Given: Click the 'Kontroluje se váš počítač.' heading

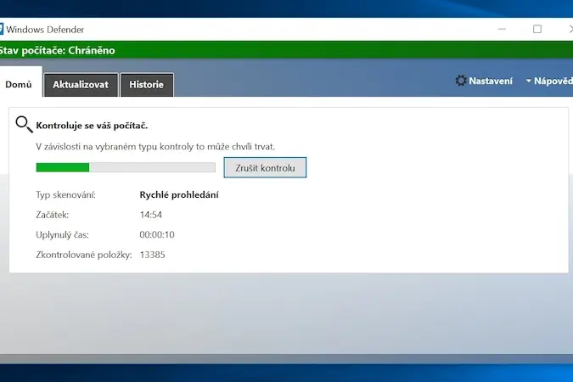Looking at the screenshot, I should coord(92,126).
